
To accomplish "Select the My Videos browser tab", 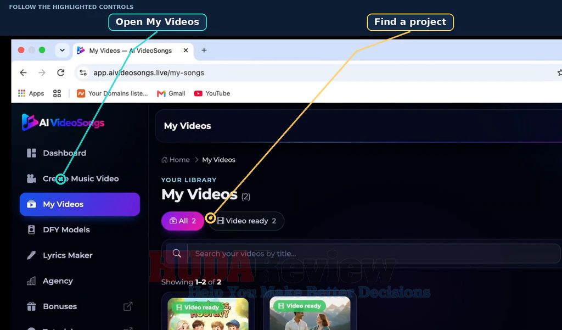I will pyautogui.click(x=133, y=51).
